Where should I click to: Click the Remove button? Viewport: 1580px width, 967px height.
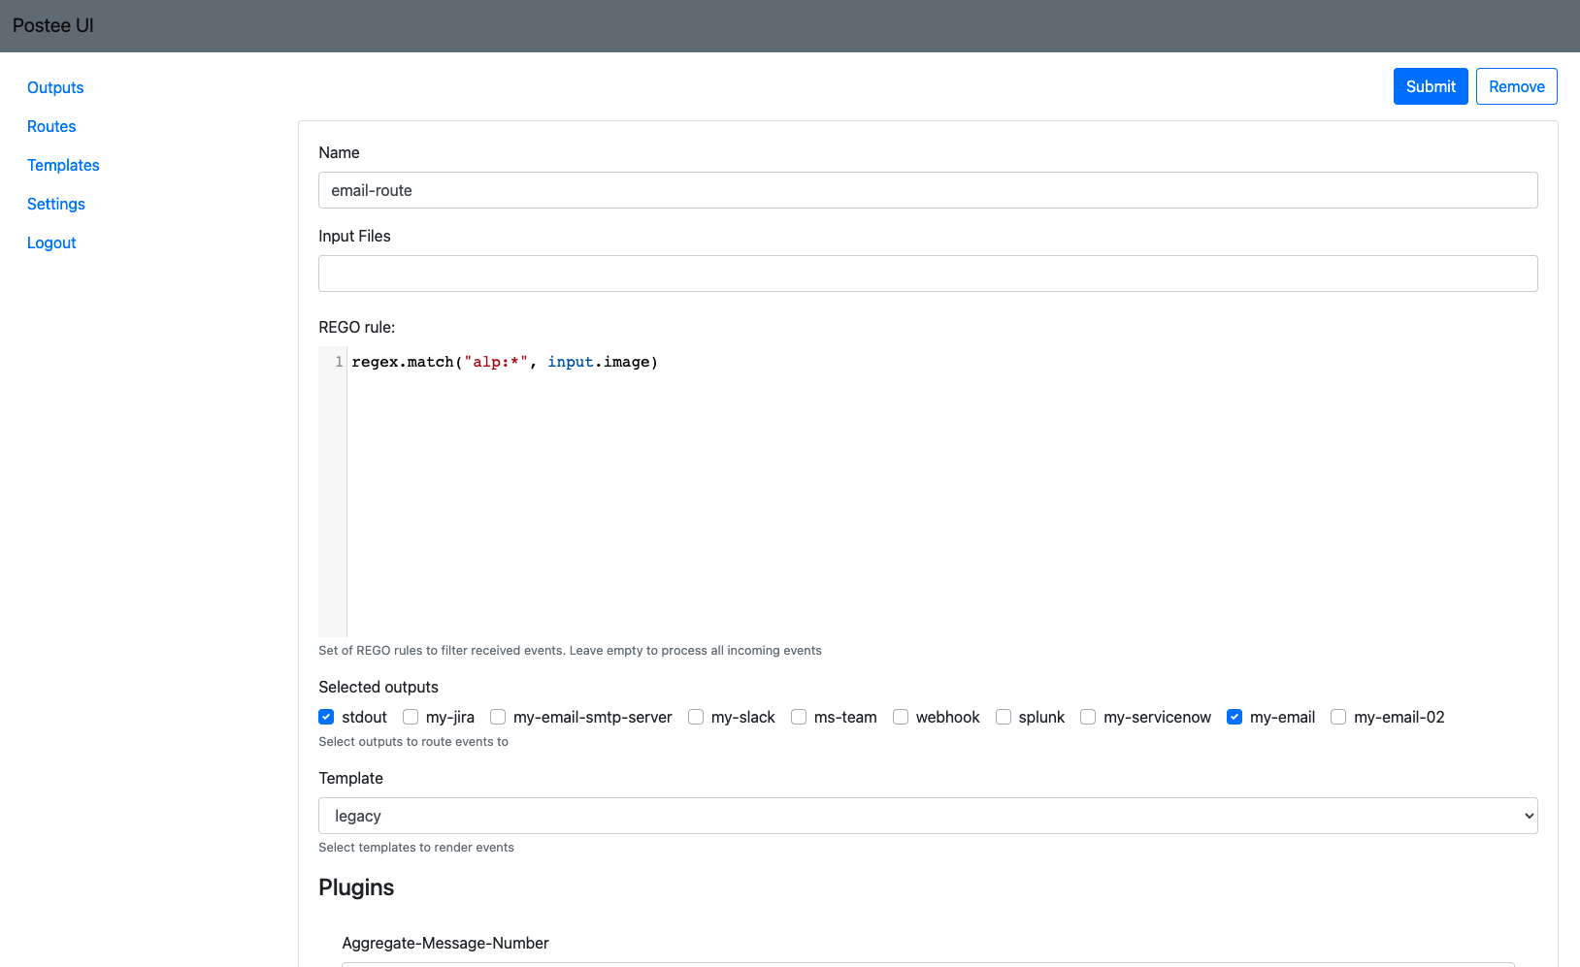click(1516, 86)
